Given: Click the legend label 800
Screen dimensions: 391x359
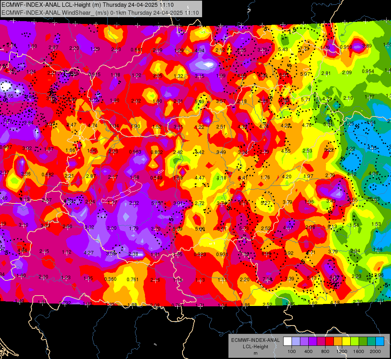Looking at the screenshot, I should (325, 351).
